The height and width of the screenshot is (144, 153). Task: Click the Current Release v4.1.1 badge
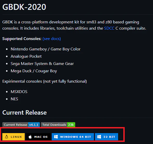[21, 125]
